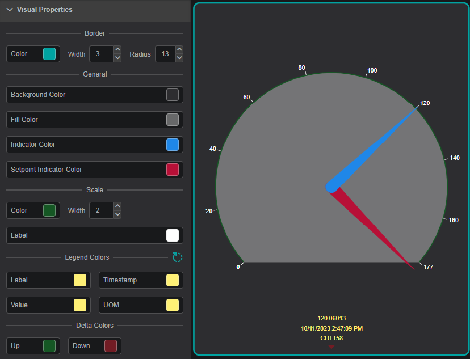
Task: Reset Legend Colors with circular arrow icon
Action: 178,257
